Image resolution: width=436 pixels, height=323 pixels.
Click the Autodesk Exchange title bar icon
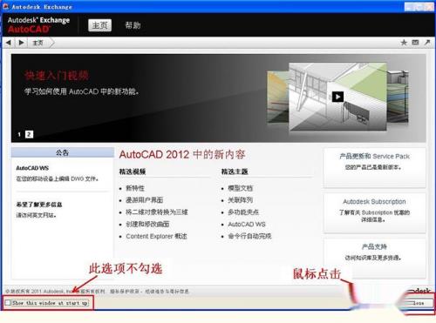[x=6, y=6]
